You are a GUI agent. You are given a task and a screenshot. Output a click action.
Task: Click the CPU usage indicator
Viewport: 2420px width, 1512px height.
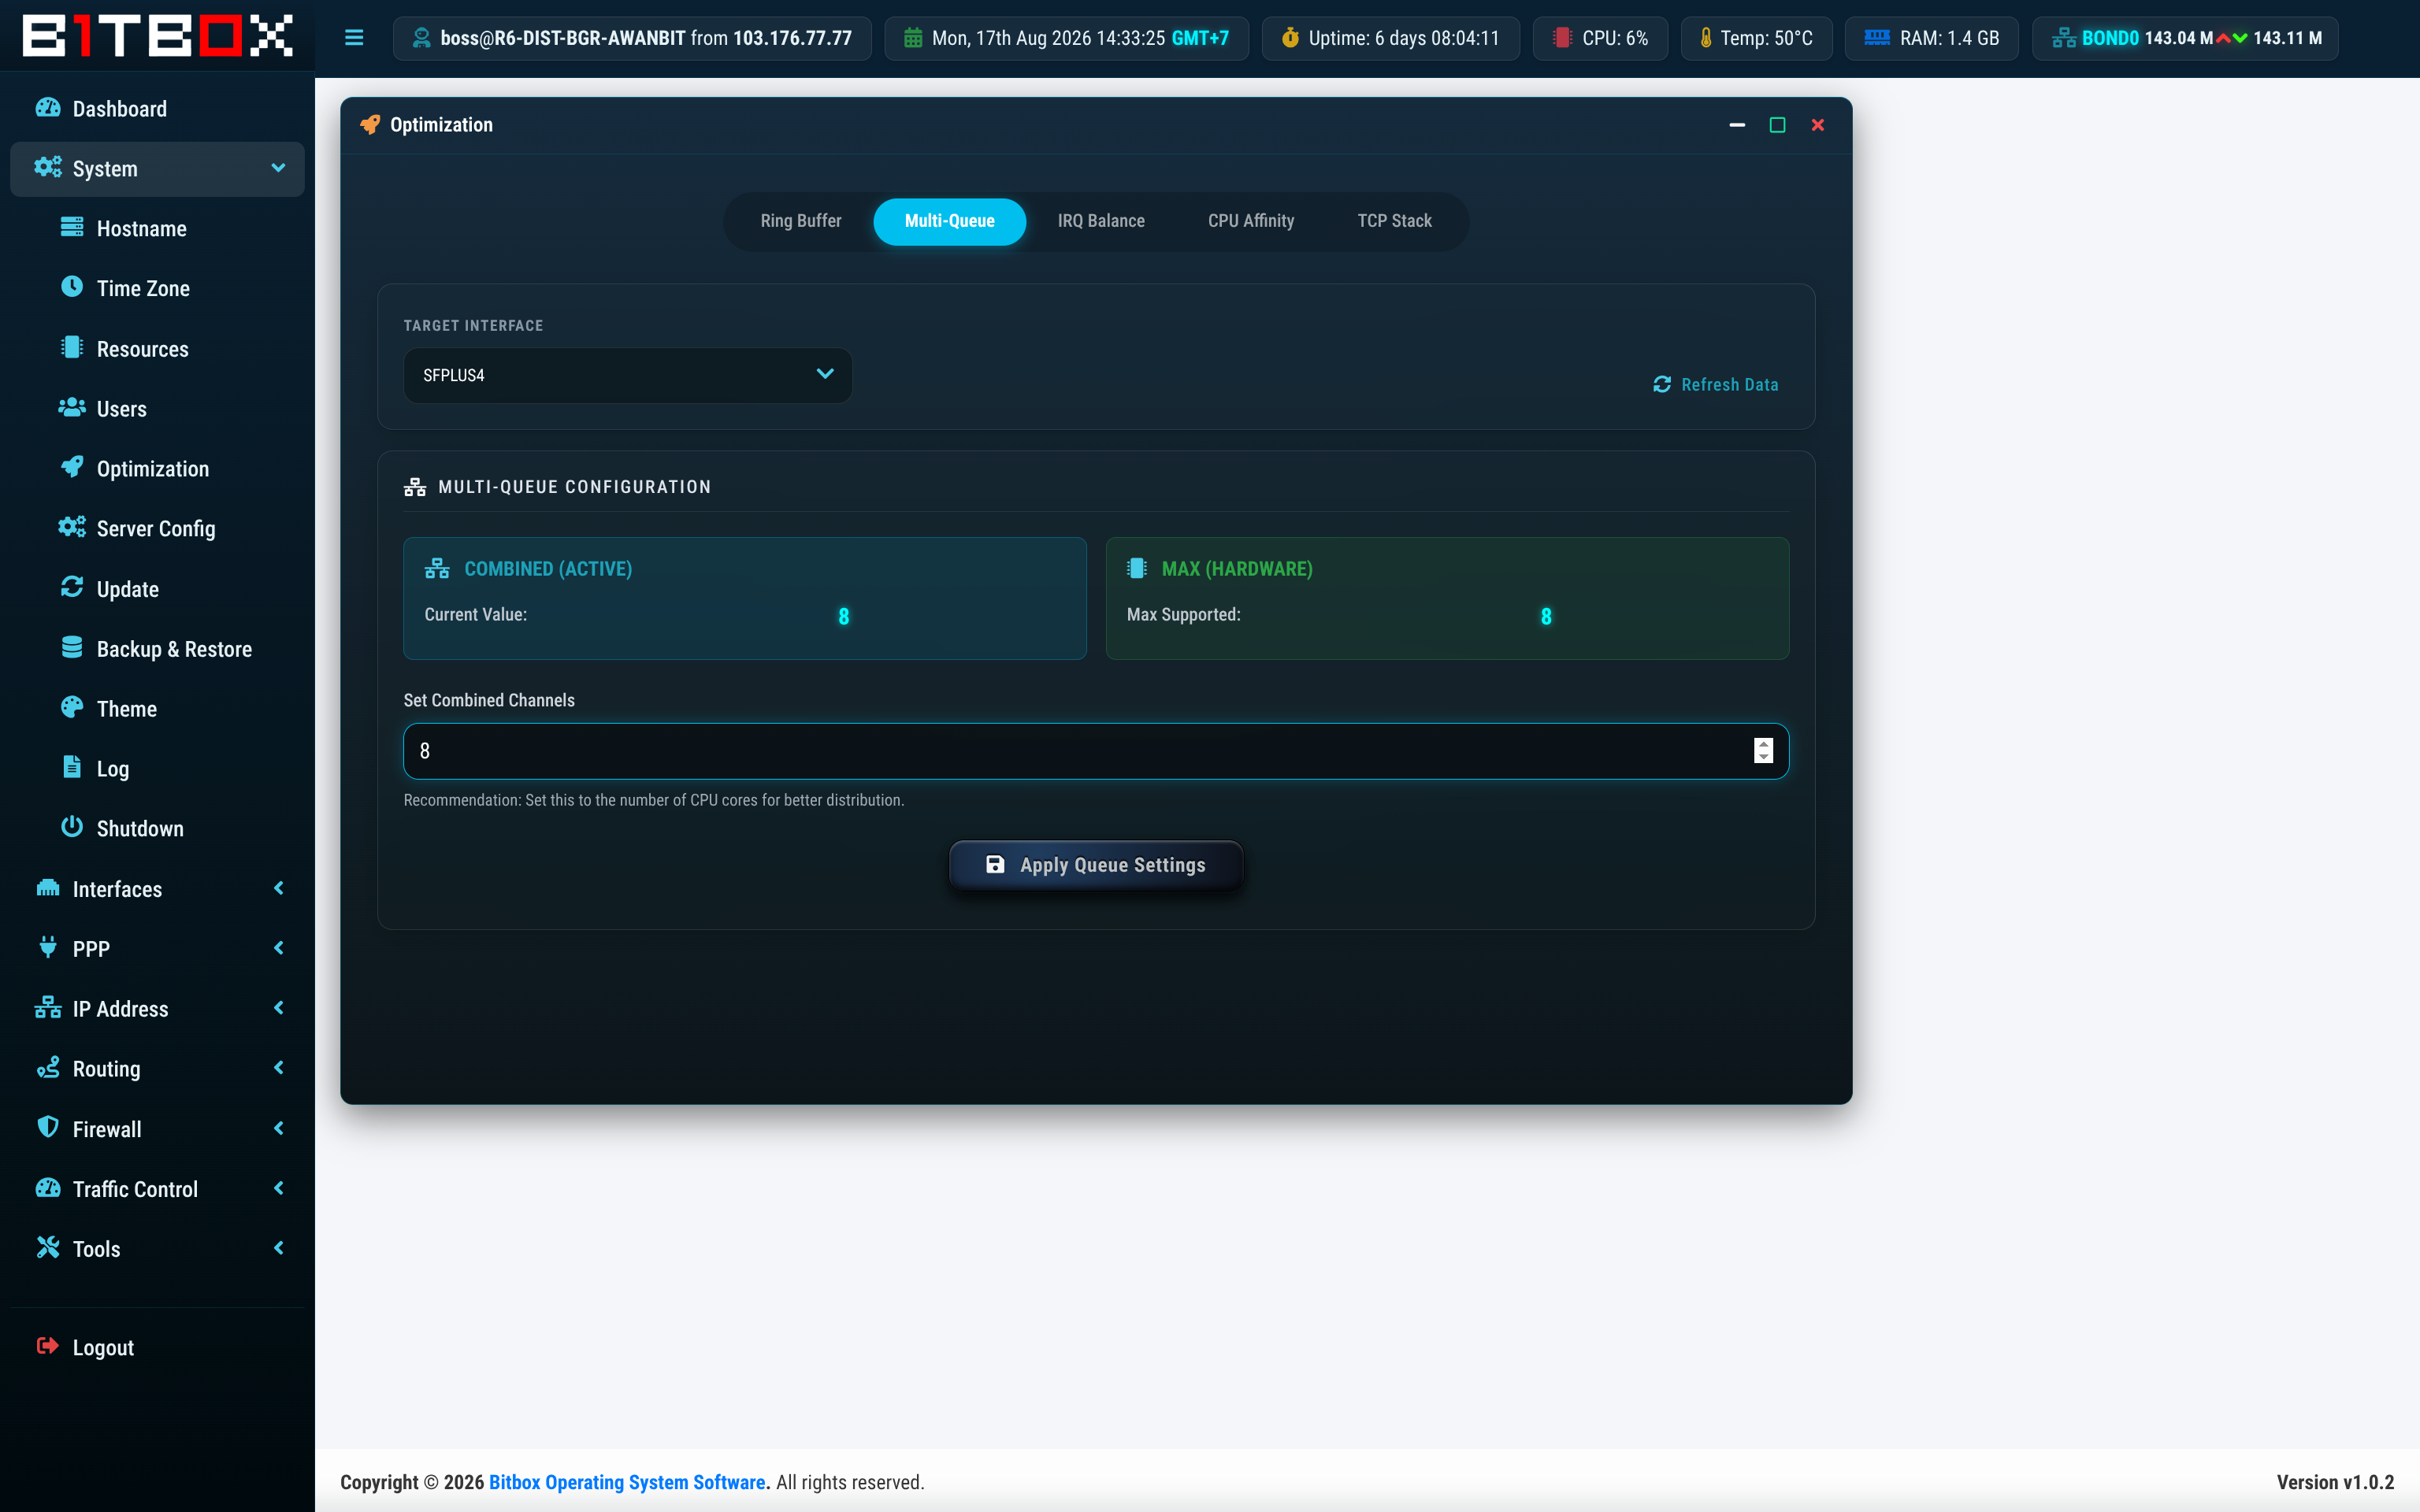(x=1600, y=38)
